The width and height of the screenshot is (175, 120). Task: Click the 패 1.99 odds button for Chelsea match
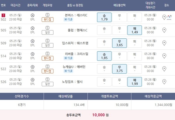pos(134,81)
